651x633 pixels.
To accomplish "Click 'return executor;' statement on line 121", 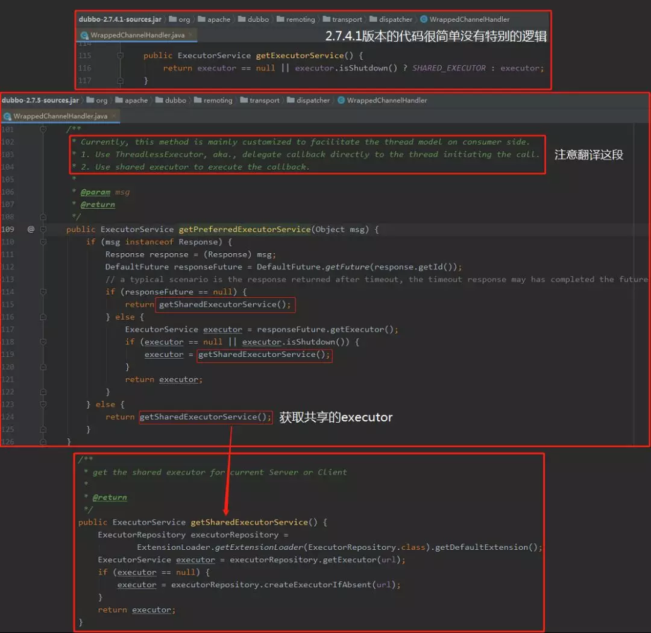I will (163, 379).
